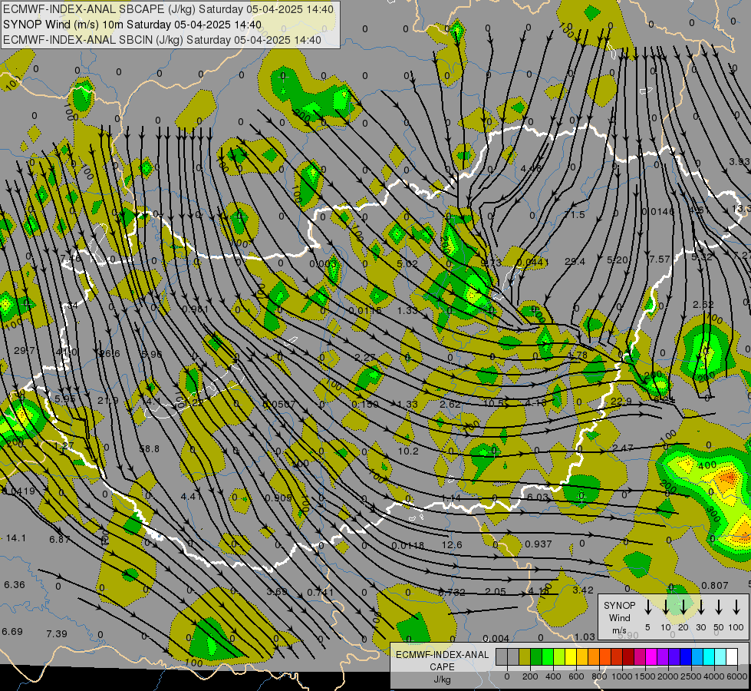Click the wind arrow above the 10 label
This screenshot has height=691, width=751.
[x=665, y=607]
